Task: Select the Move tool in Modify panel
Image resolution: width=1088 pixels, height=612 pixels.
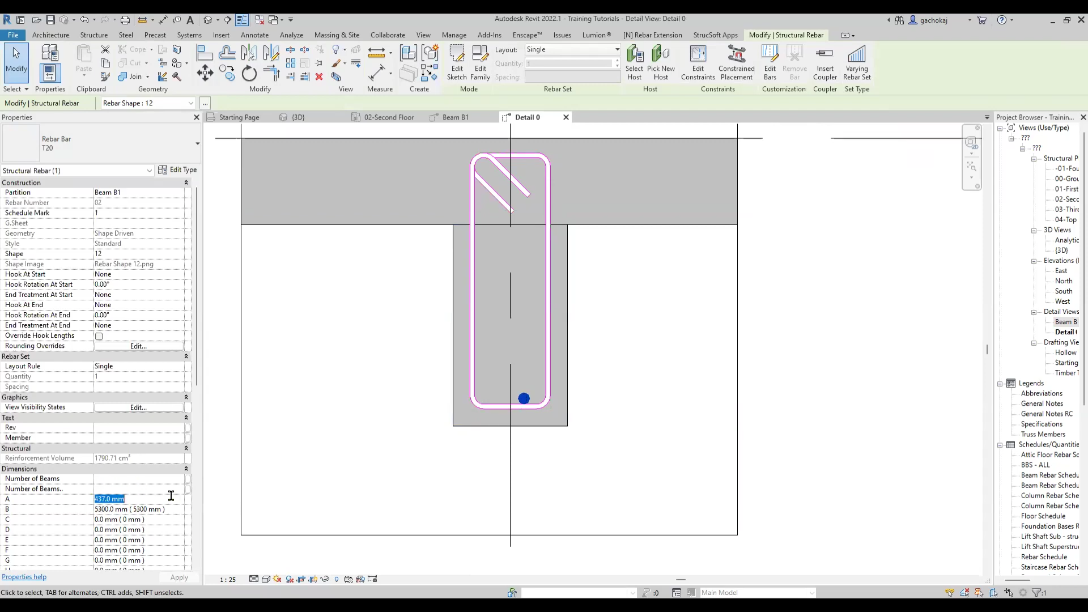Action: pos(205,74)
